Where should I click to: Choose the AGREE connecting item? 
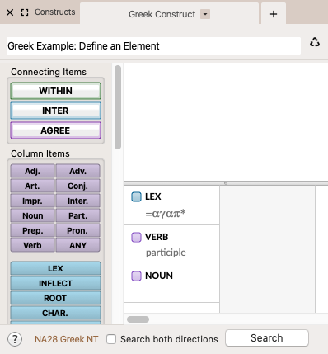56,130
